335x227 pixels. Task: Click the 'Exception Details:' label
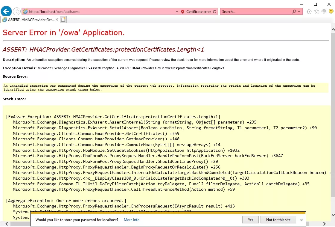tap(20, 68)
